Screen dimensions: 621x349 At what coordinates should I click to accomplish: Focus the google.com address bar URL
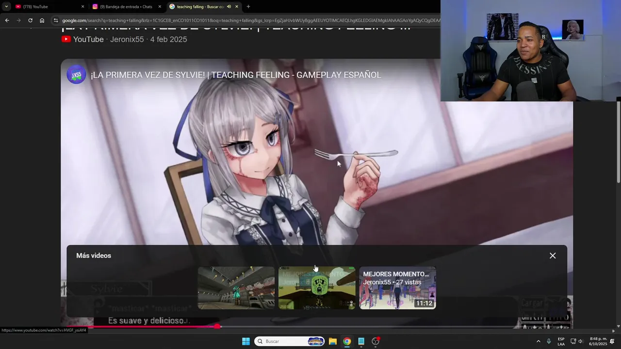pos(251,20)
